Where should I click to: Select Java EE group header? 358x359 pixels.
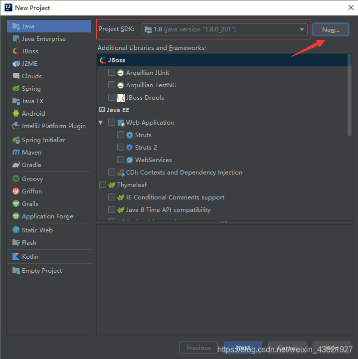pyautogui.click(x=222, y=110)
